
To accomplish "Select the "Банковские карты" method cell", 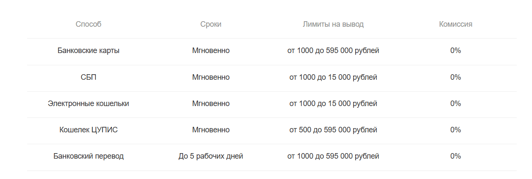I will (89, 50).
